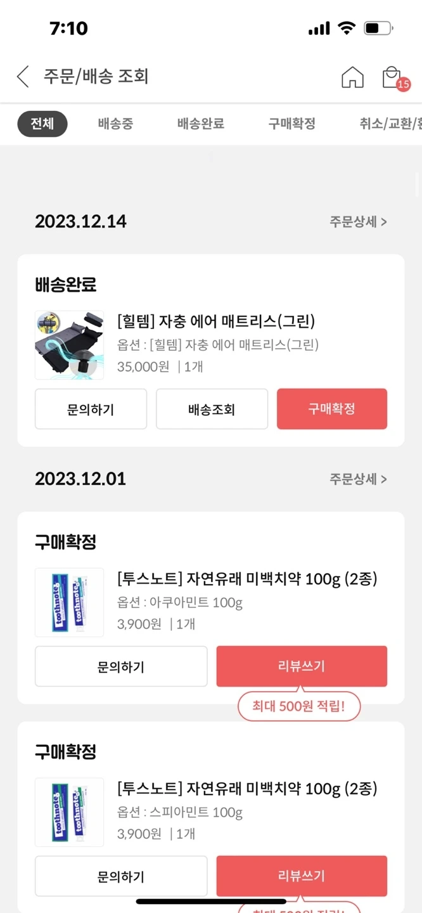View the air mattress product thumbnail
The height and width of the screenshot is (913, 422).
pos(69,345)
